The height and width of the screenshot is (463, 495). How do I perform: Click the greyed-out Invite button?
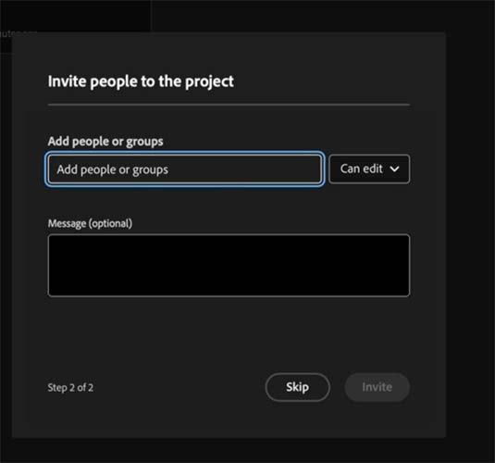377,387
